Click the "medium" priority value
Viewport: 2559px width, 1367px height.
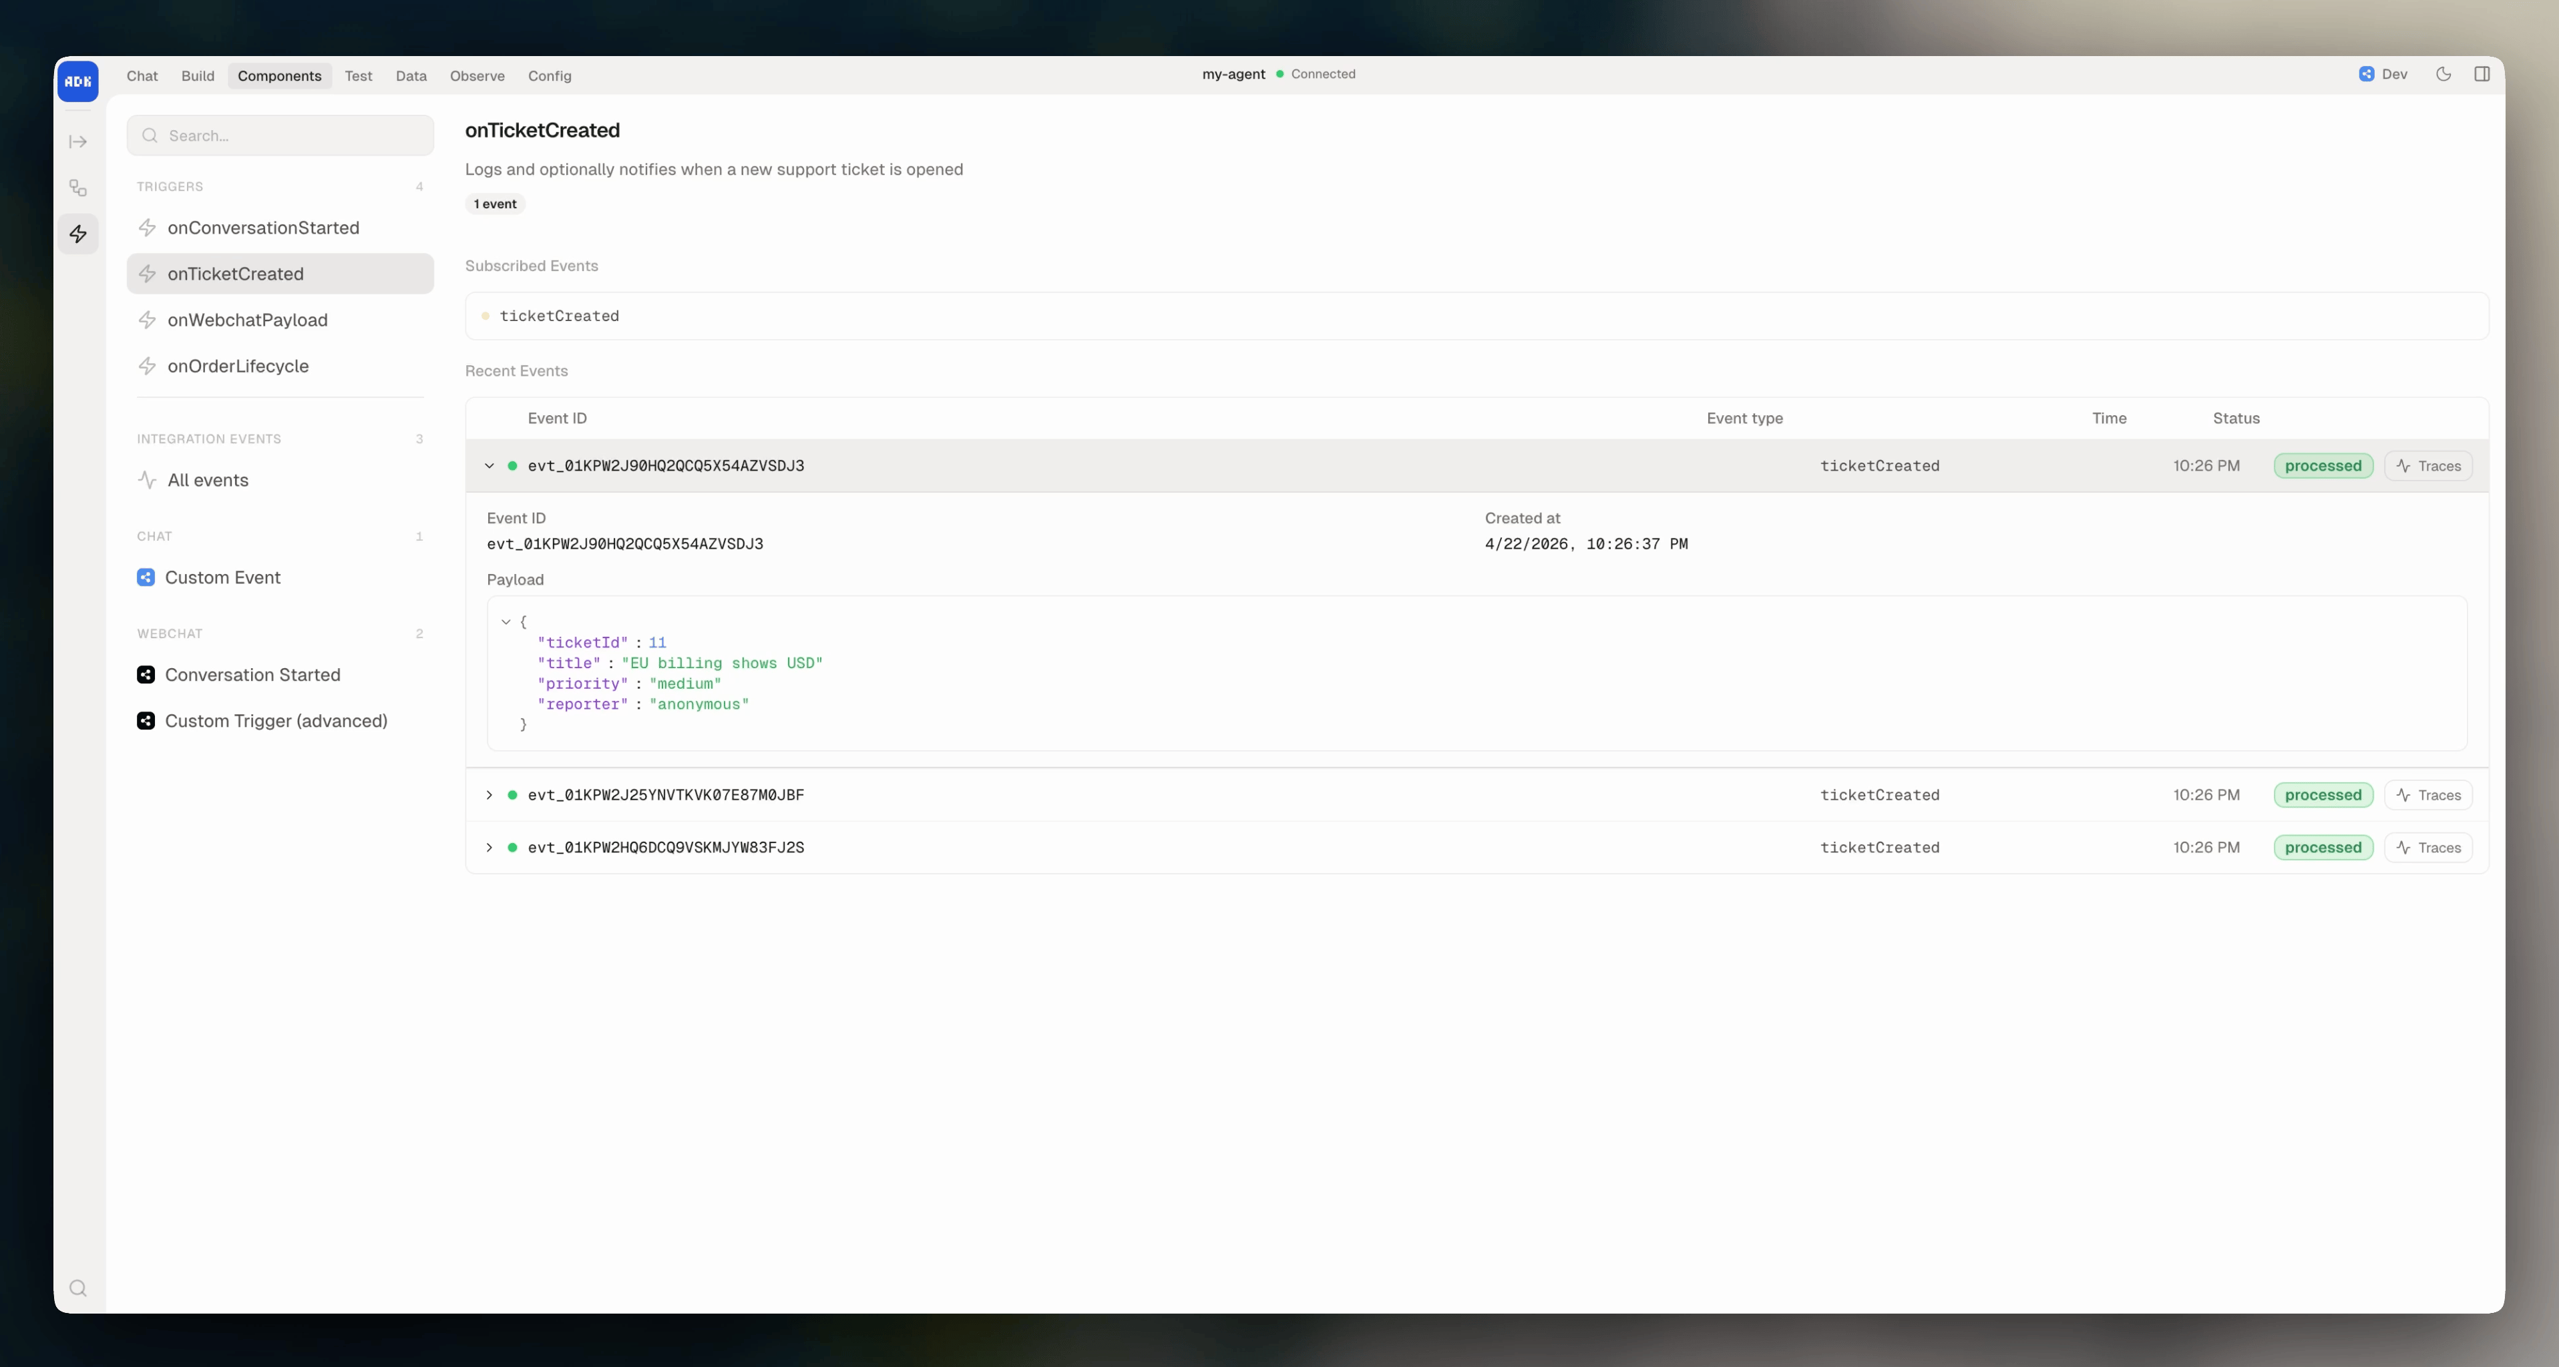(x=684, y=683)
